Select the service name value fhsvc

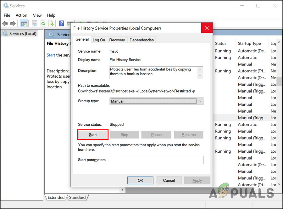pos(114,51)
